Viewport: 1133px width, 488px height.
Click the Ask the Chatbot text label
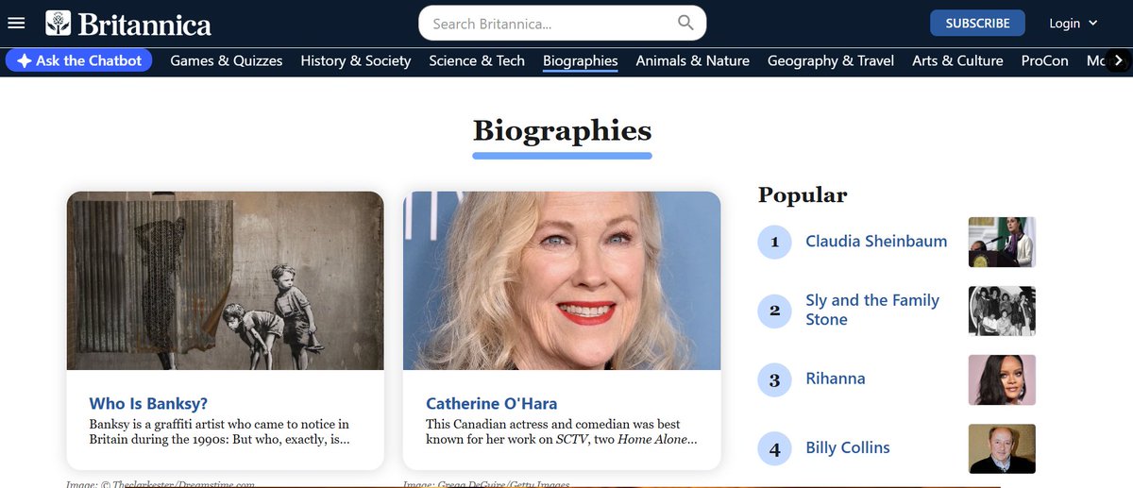click(89, 60)
